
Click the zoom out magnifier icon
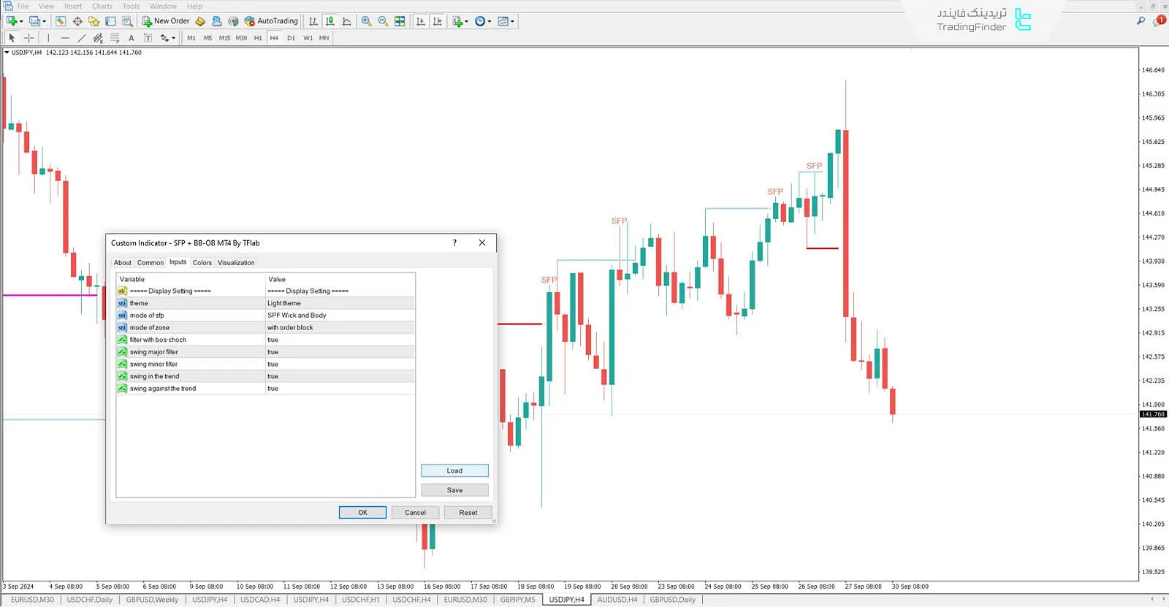pos(383,21)
